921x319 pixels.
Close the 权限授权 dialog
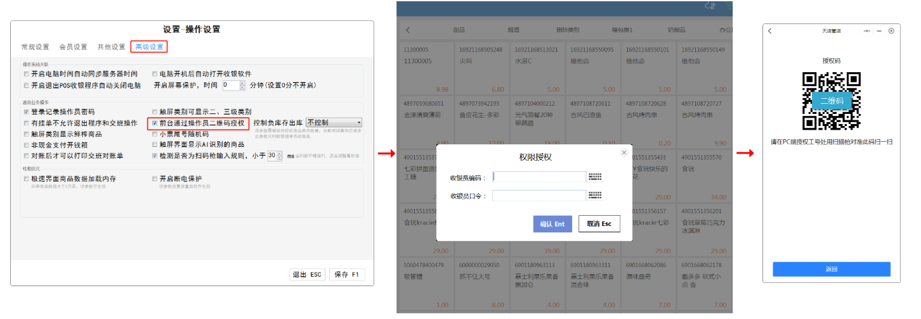(624, 153)
